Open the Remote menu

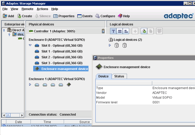click(27, 9)
